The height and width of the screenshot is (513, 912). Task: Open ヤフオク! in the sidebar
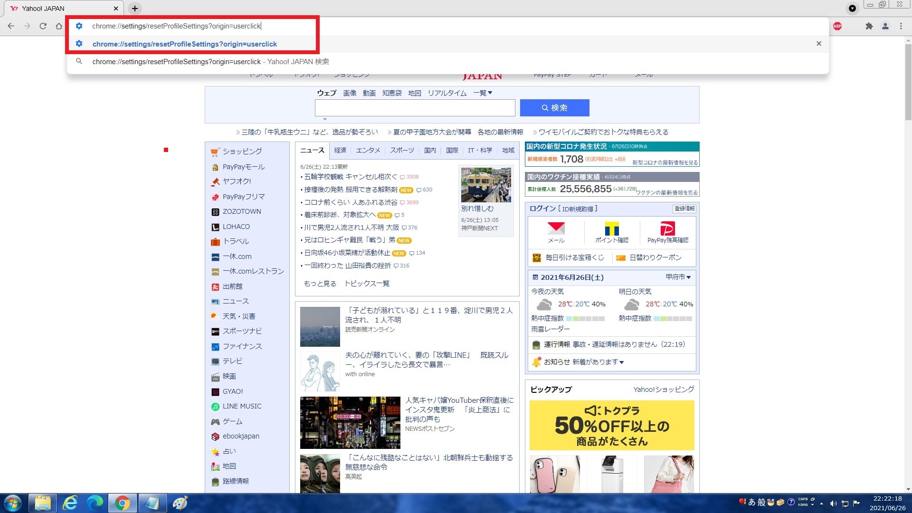[x=231, y=181]
